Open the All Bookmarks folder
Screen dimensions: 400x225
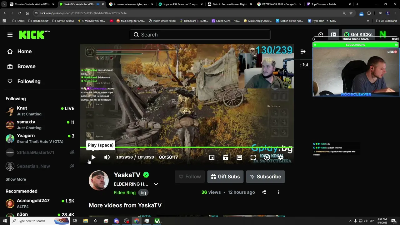tap(387, 21)
